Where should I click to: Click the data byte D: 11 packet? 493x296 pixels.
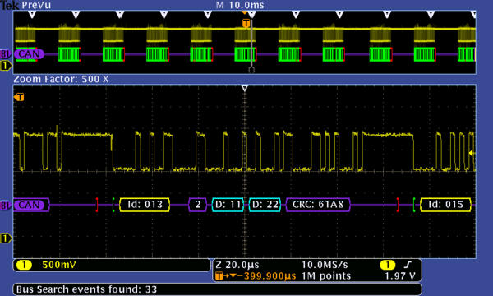[x=228, y=205]
